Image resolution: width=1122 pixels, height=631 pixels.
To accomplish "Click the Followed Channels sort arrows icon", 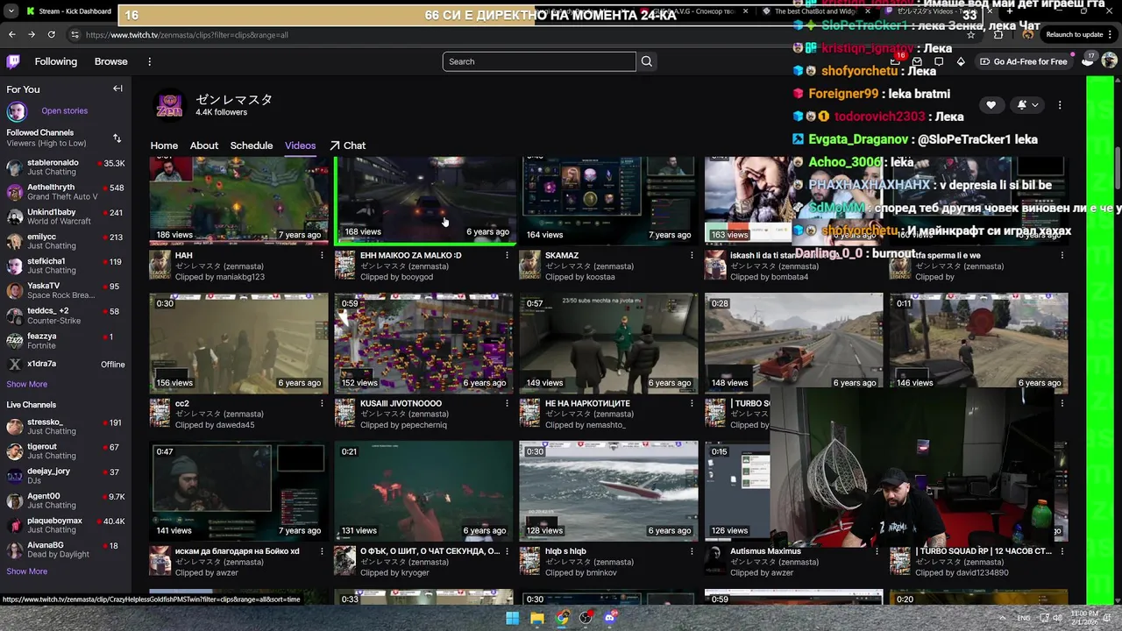I will click(x=117, y=138).
